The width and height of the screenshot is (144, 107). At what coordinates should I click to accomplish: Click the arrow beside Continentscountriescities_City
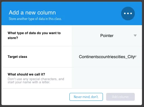pos(136,57)
